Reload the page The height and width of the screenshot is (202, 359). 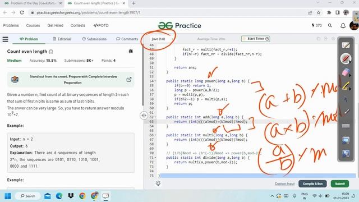click(22, 12)
